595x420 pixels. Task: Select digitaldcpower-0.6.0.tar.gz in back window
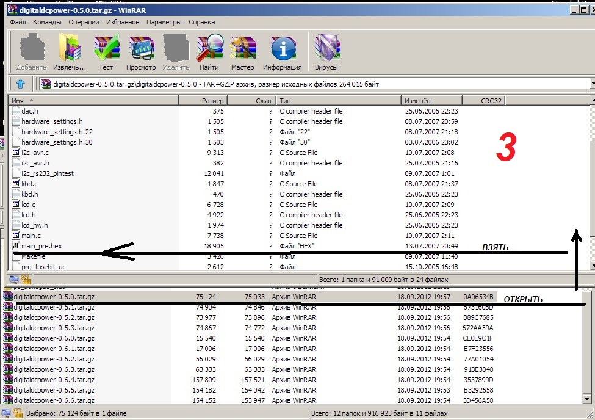point(54,338)
